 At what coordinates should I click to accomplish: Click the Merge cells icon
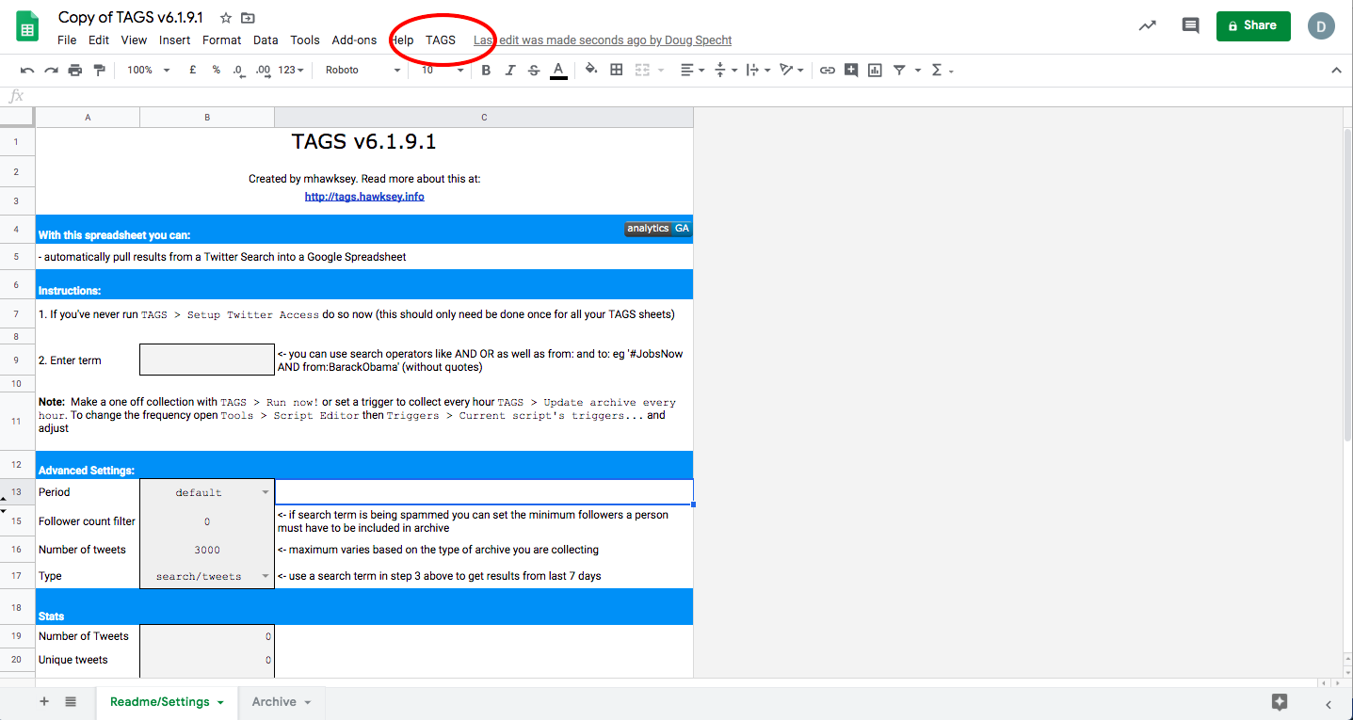click(x=643, y=70)
